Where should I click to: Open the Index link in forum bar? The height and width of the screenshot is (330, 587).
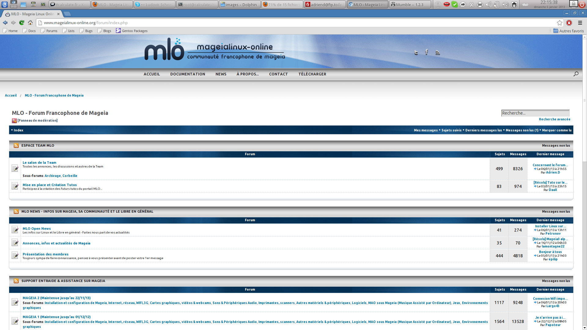18,130
